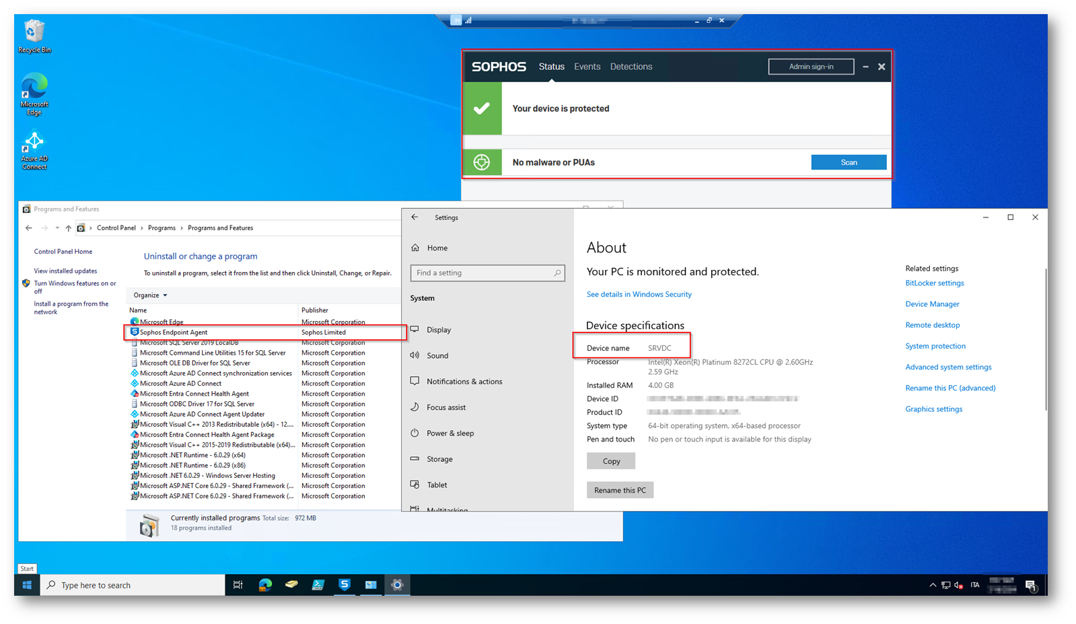This screenshot has height=624, width=1076.
Task: Click the Sophos scan target icon
Action: click(x=482, y=162)
